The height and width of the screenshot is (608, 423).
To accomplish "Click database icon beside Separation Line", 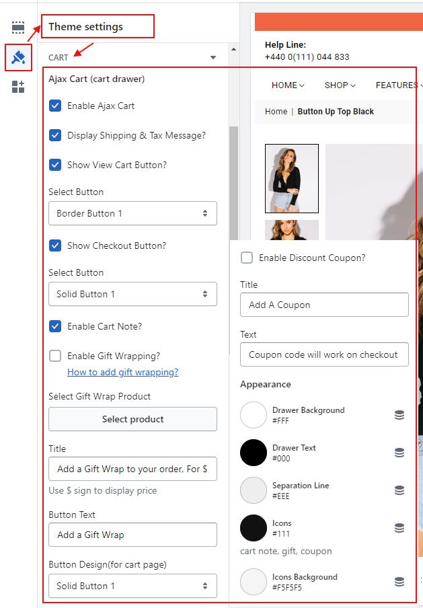I will tap(399, 491).
